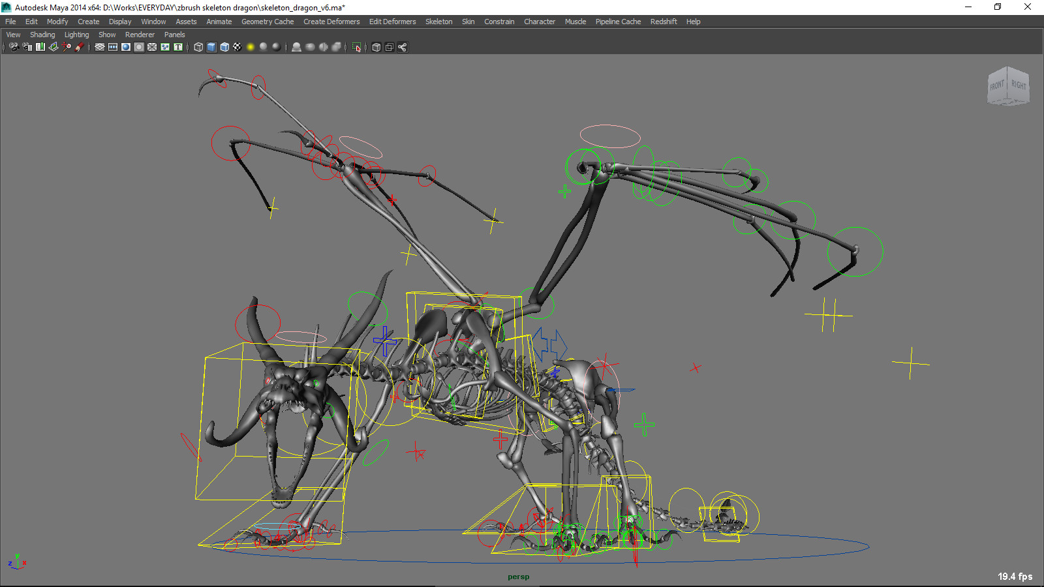Toggle the resolution gate overlay
Screen dimensions: 1044x587
click(125, 47)
